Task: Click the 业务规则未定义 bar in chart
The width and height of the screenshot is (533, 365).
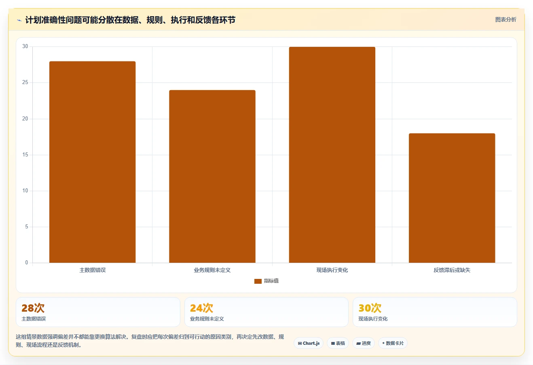Action: [x=212, y=176]
